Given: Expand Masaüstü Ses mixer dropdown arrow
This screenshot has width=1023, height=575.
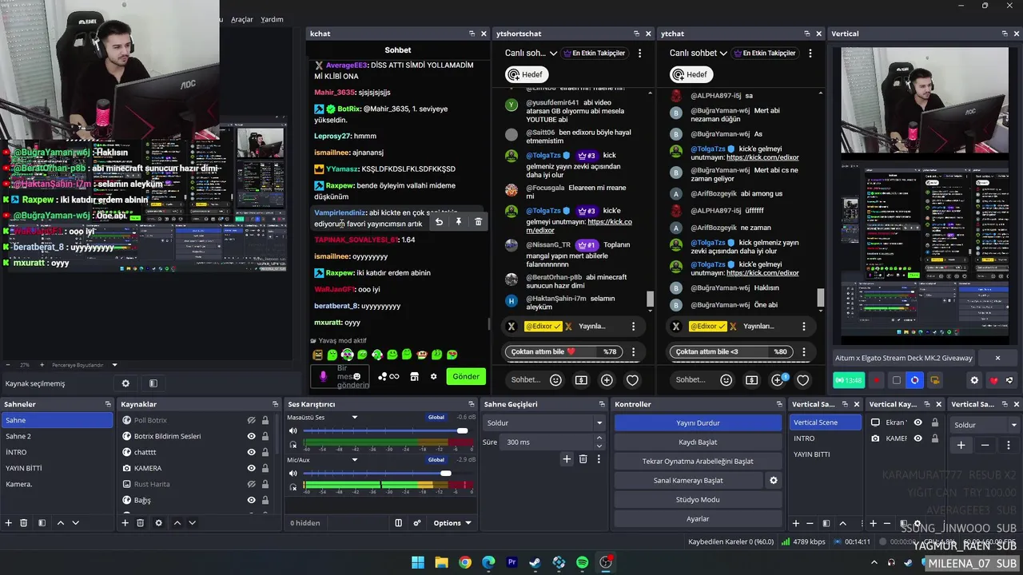Looking at the screenshot, I should tap(355, 417).
